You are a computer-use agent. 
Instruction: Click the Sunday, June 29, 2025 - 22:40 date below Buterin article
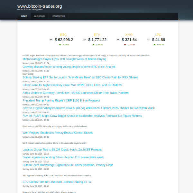[x=36, y=169]
